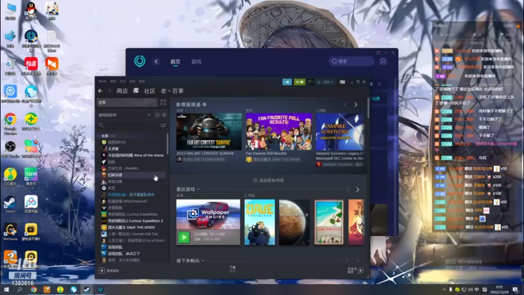Click the Steam icon in the taskbar
This screenshot has height=295, width=524.
pyautogui.click(x=86, y=290)
